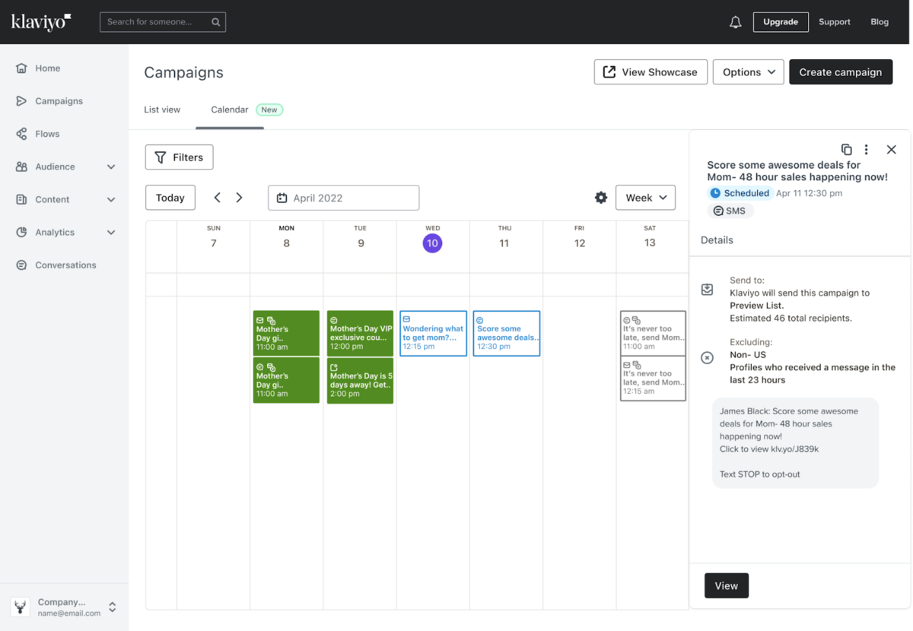Switch to List view tab

[161, 109]
